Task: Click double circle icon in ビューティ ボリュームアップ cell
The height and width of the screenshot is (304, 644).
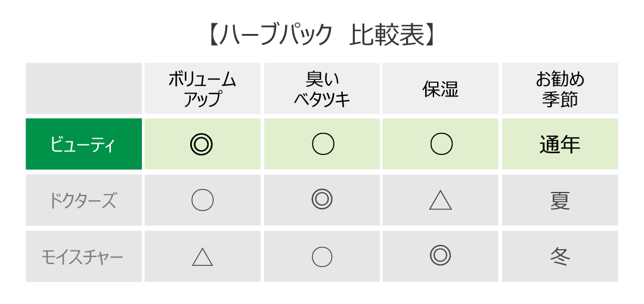Action: (202, 144)
